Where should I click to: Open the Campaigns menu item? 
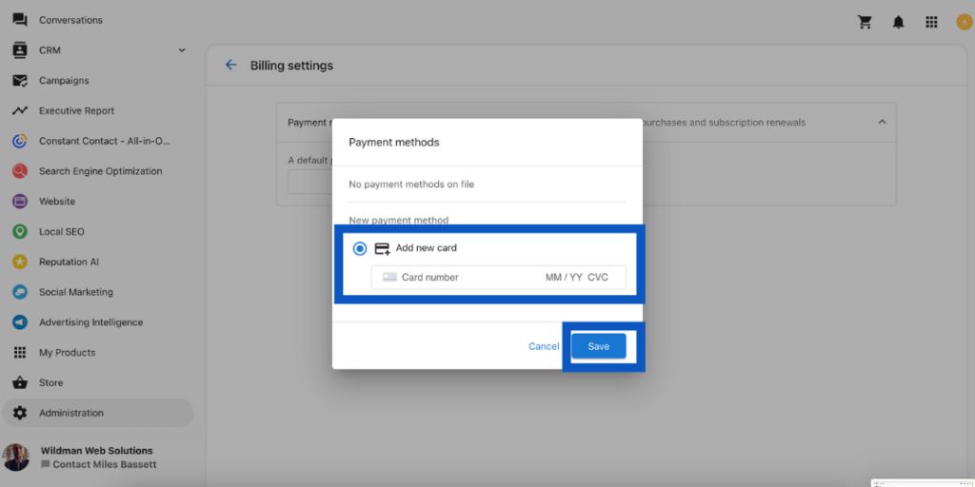pyautogui.click(x=64, y=81)
